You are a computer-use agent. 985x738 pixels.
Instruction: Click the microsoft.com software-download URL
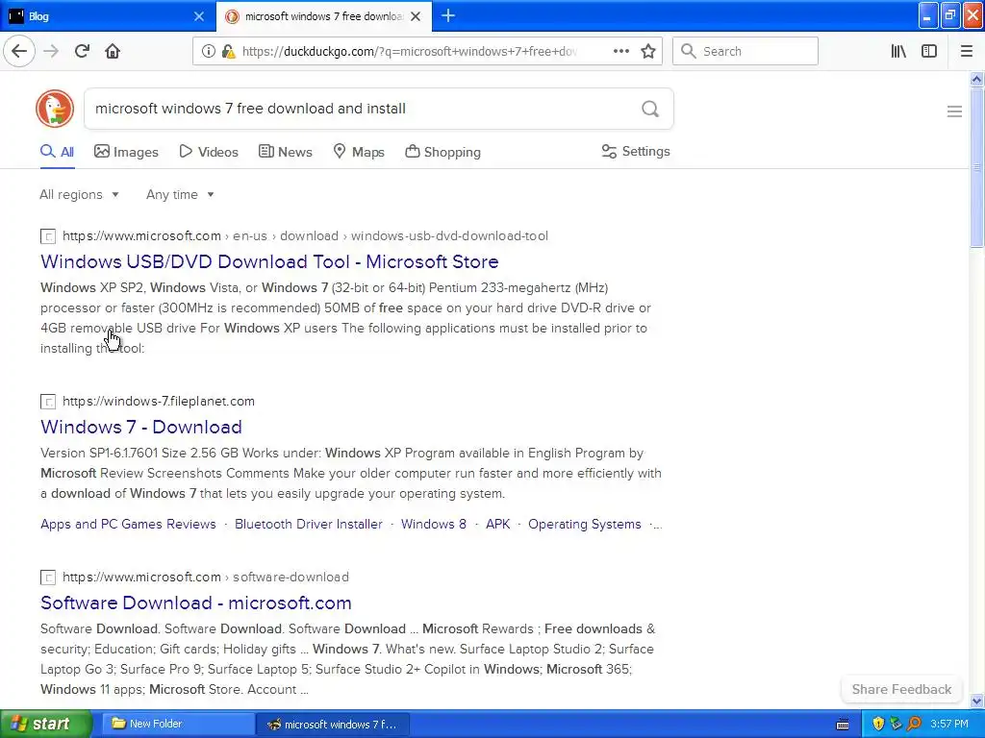tap(206, 577)
